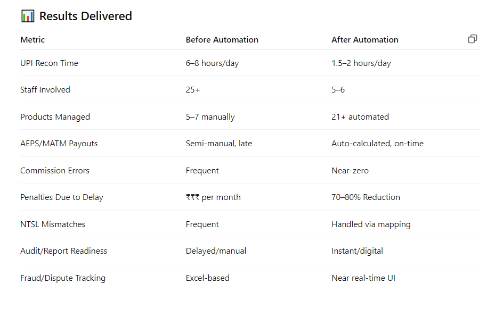The image size is (503, 309).
Task: Select the Near real-time UI value
Action: tap(363, 278)
